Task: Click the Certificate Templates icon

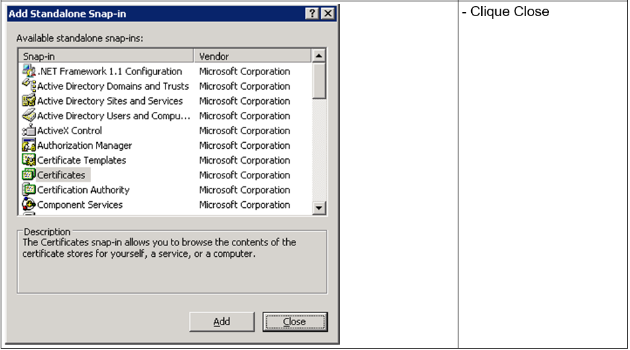Action: pos(29,160)
